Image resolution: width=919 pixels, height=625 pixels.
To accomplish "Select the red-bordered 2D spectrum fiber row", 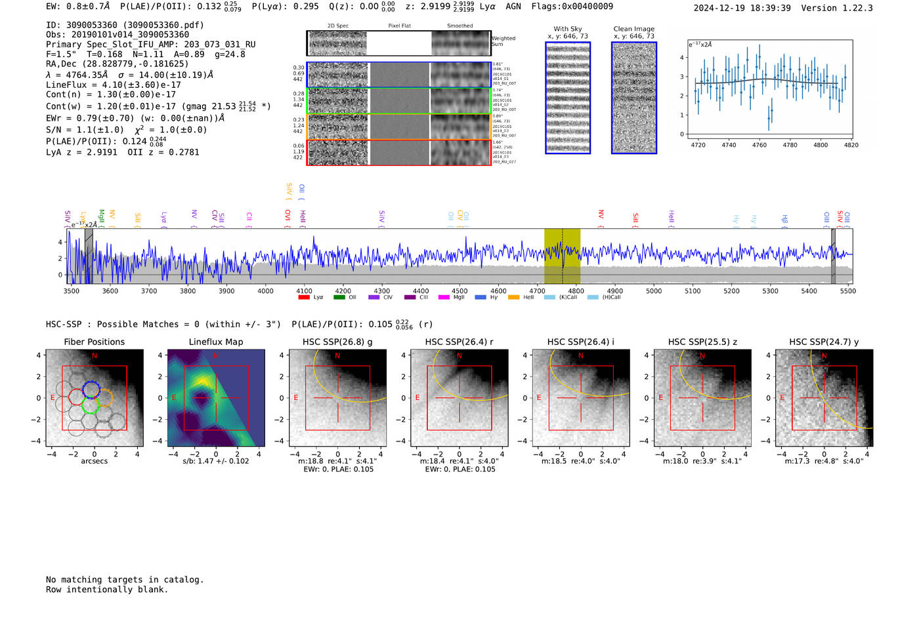I will click(x=398, y=152).
